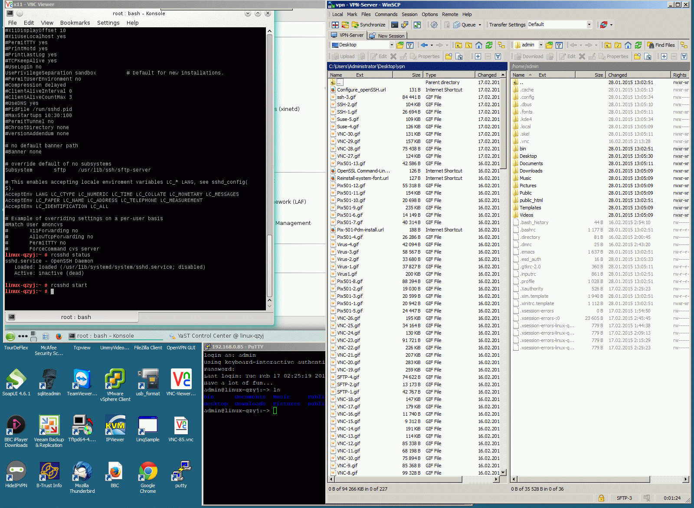Sort remote files by Rights column header

[680, 75]
